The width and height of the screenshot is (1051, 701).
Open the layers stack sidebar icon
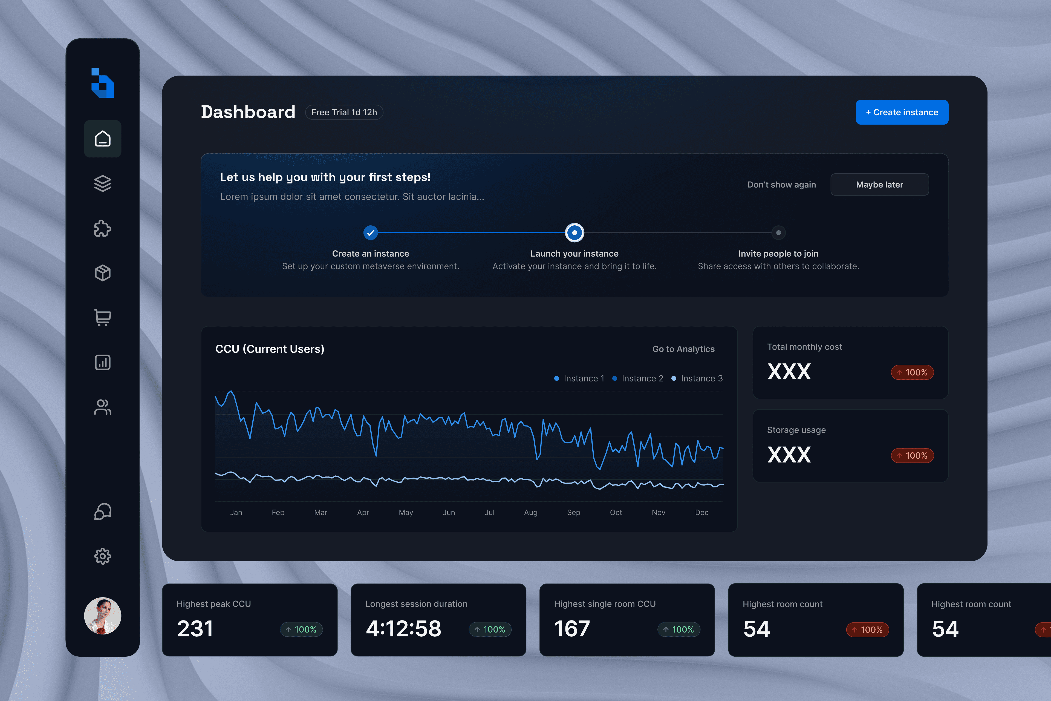102,183
